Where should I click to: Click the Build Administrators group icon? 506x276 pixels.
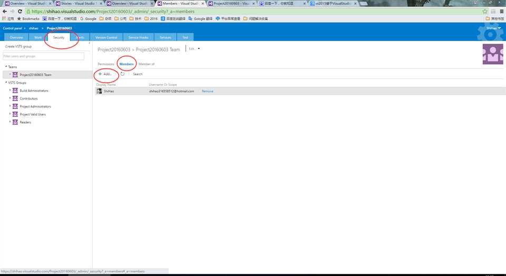coord(15,91)
